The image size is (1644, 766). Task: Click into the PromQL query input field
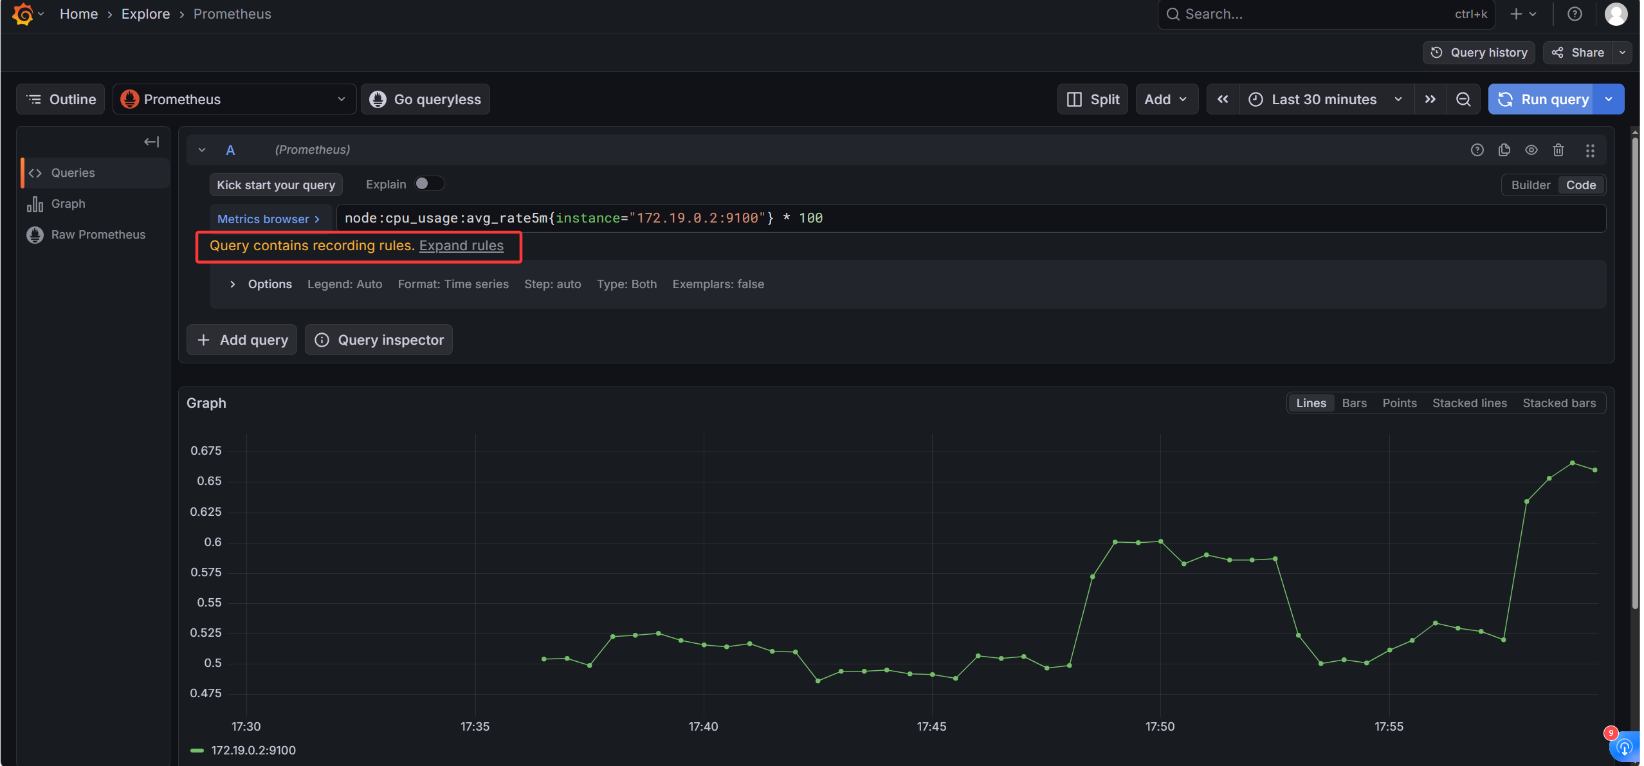point(971,218)
